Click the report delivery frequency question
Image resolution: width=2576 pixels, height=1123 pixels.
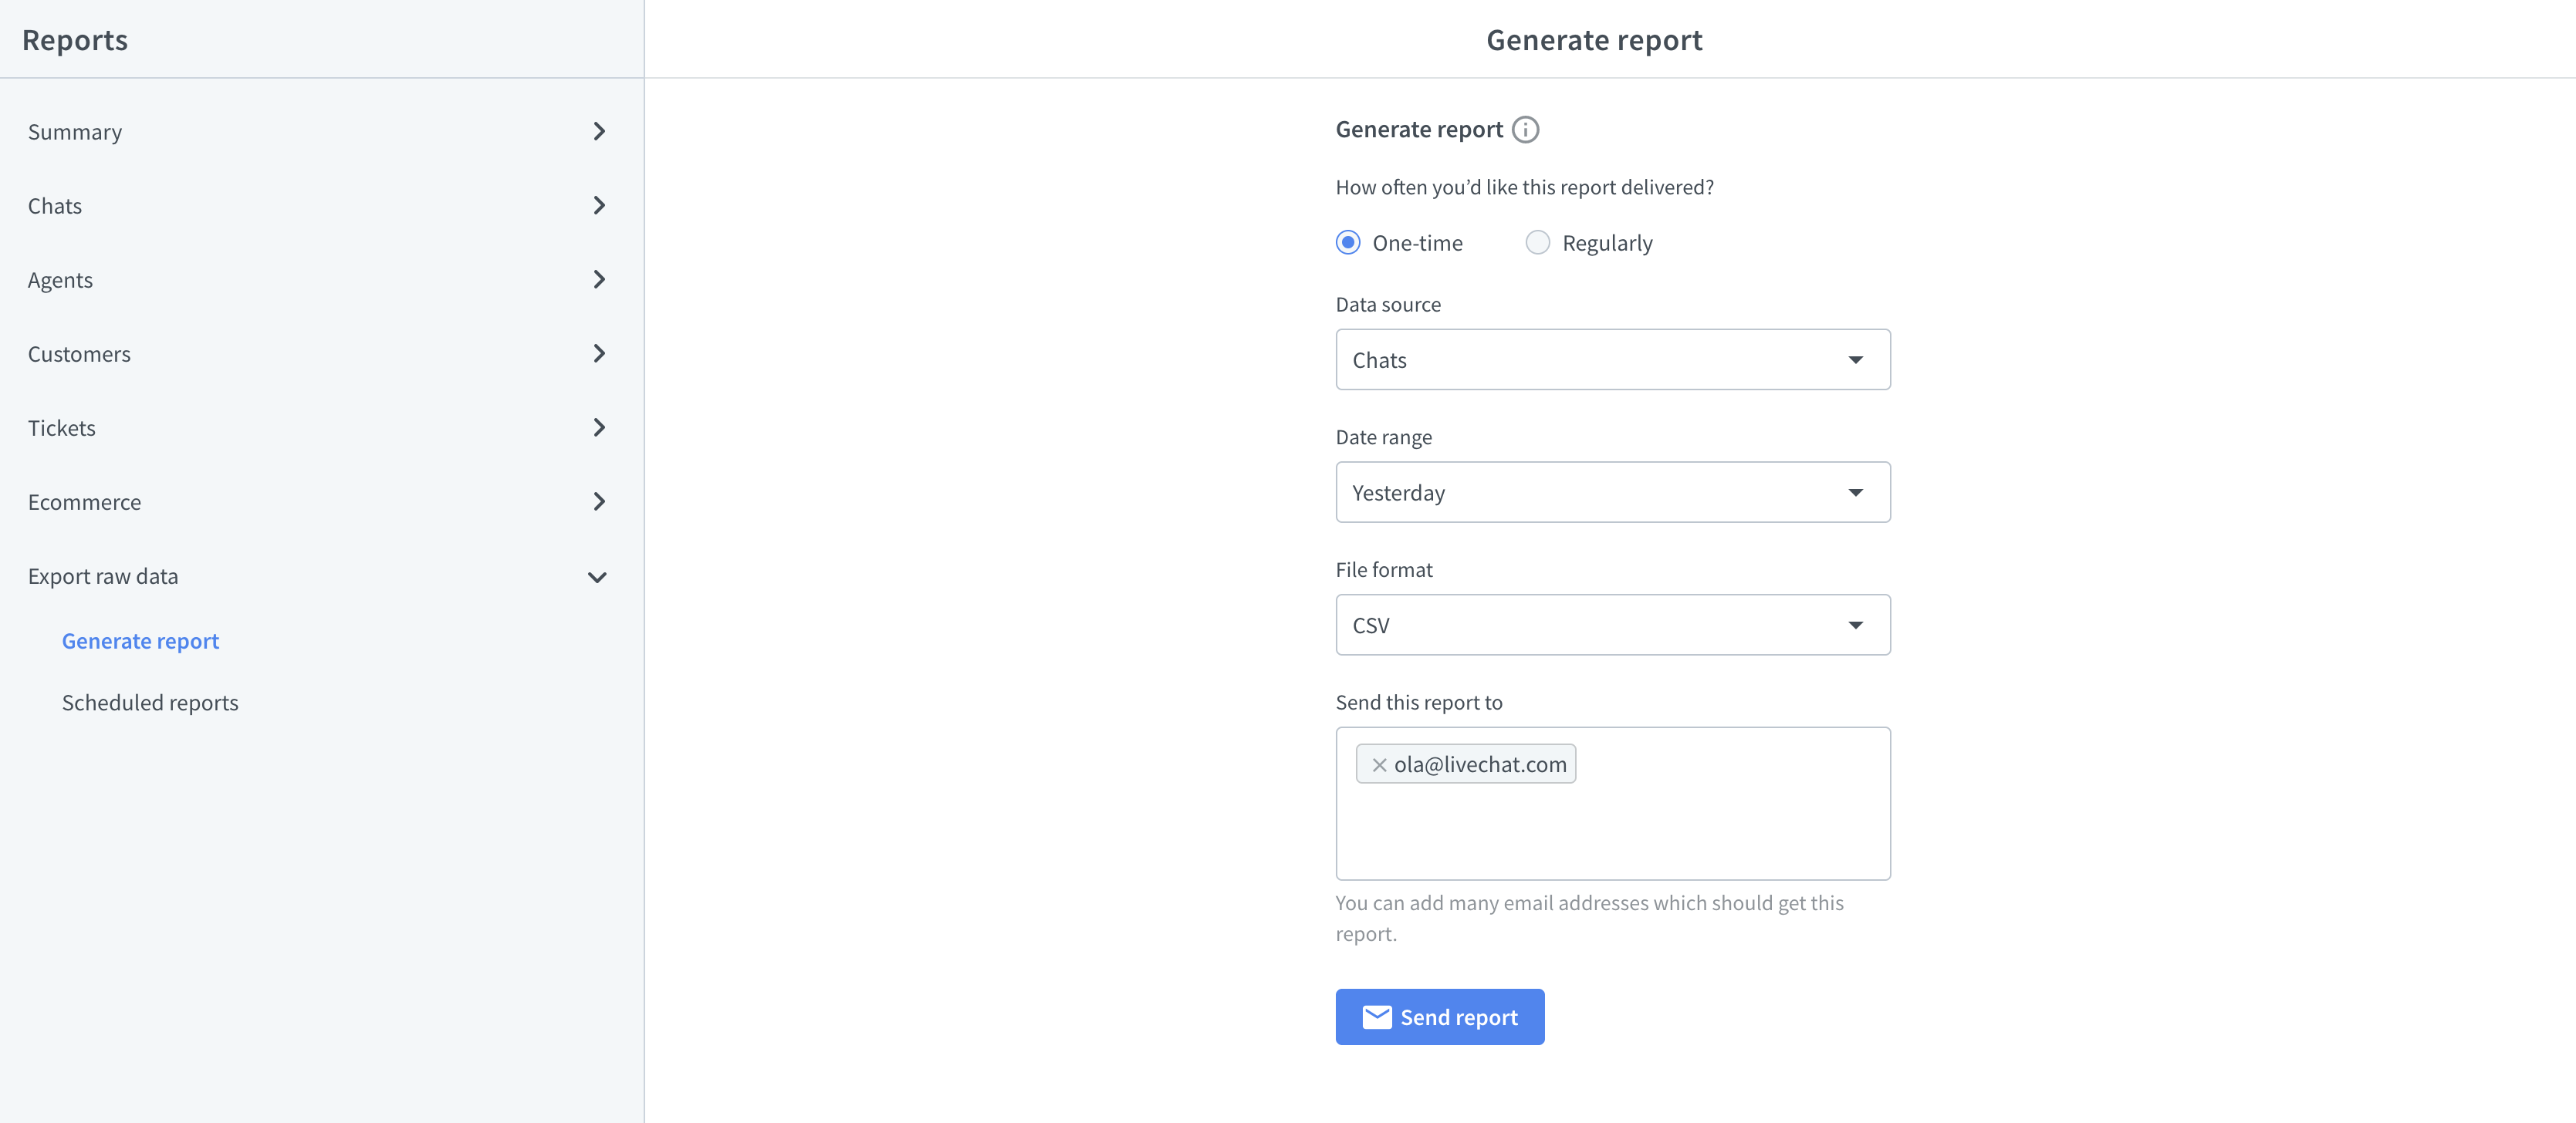[1524, 188]
